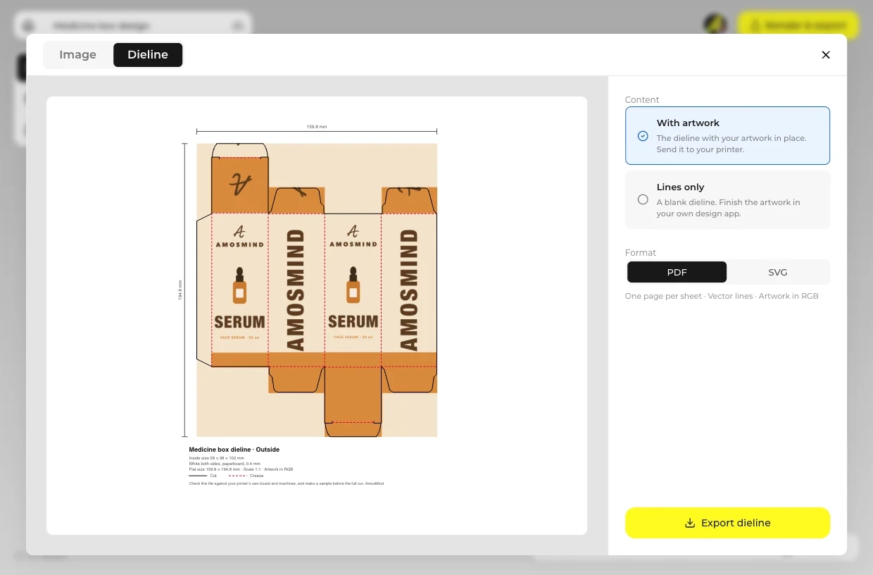Choose the With artwork content option
Viewport: 873px width, 575px height.
(727, 135)
